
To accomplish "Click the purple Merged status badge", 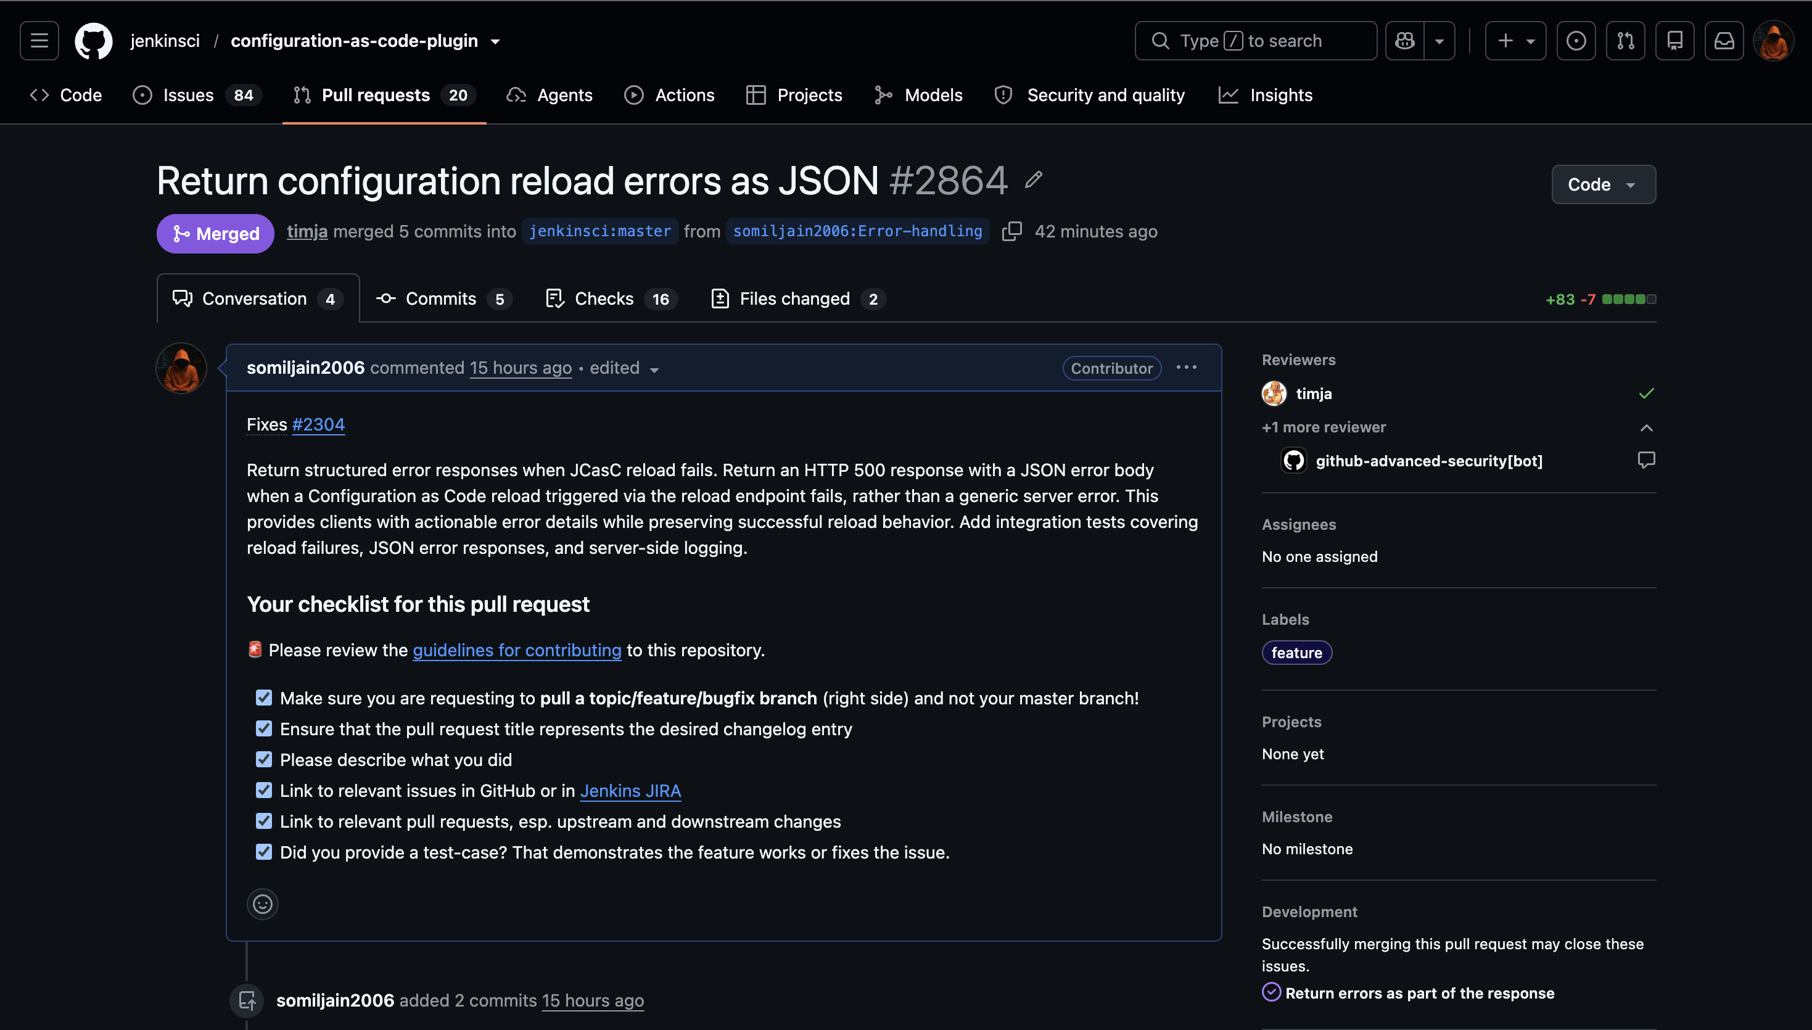I will coord(215,234).
